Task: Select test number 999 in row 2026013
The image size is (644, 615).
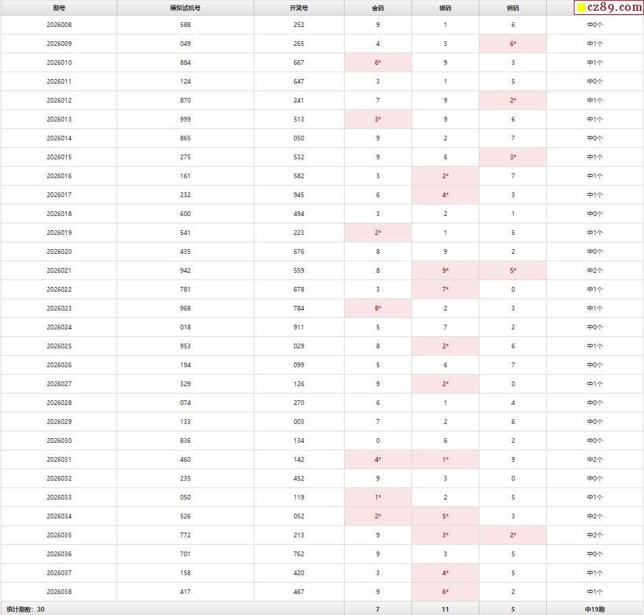Action: point(185,119)
